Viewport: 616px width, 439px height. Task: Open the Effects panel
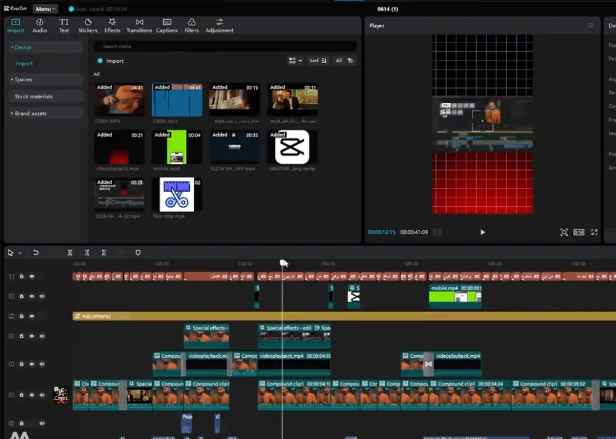[x=112, y=25]
